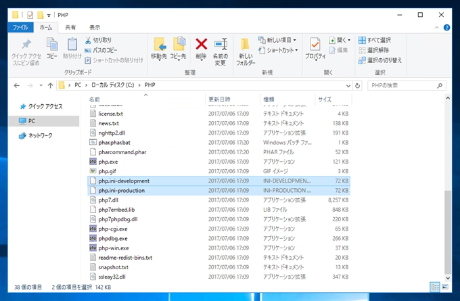460x301 pixels.
Task: Click the vertical scrollbar thumb
Action: pos(448,232)
